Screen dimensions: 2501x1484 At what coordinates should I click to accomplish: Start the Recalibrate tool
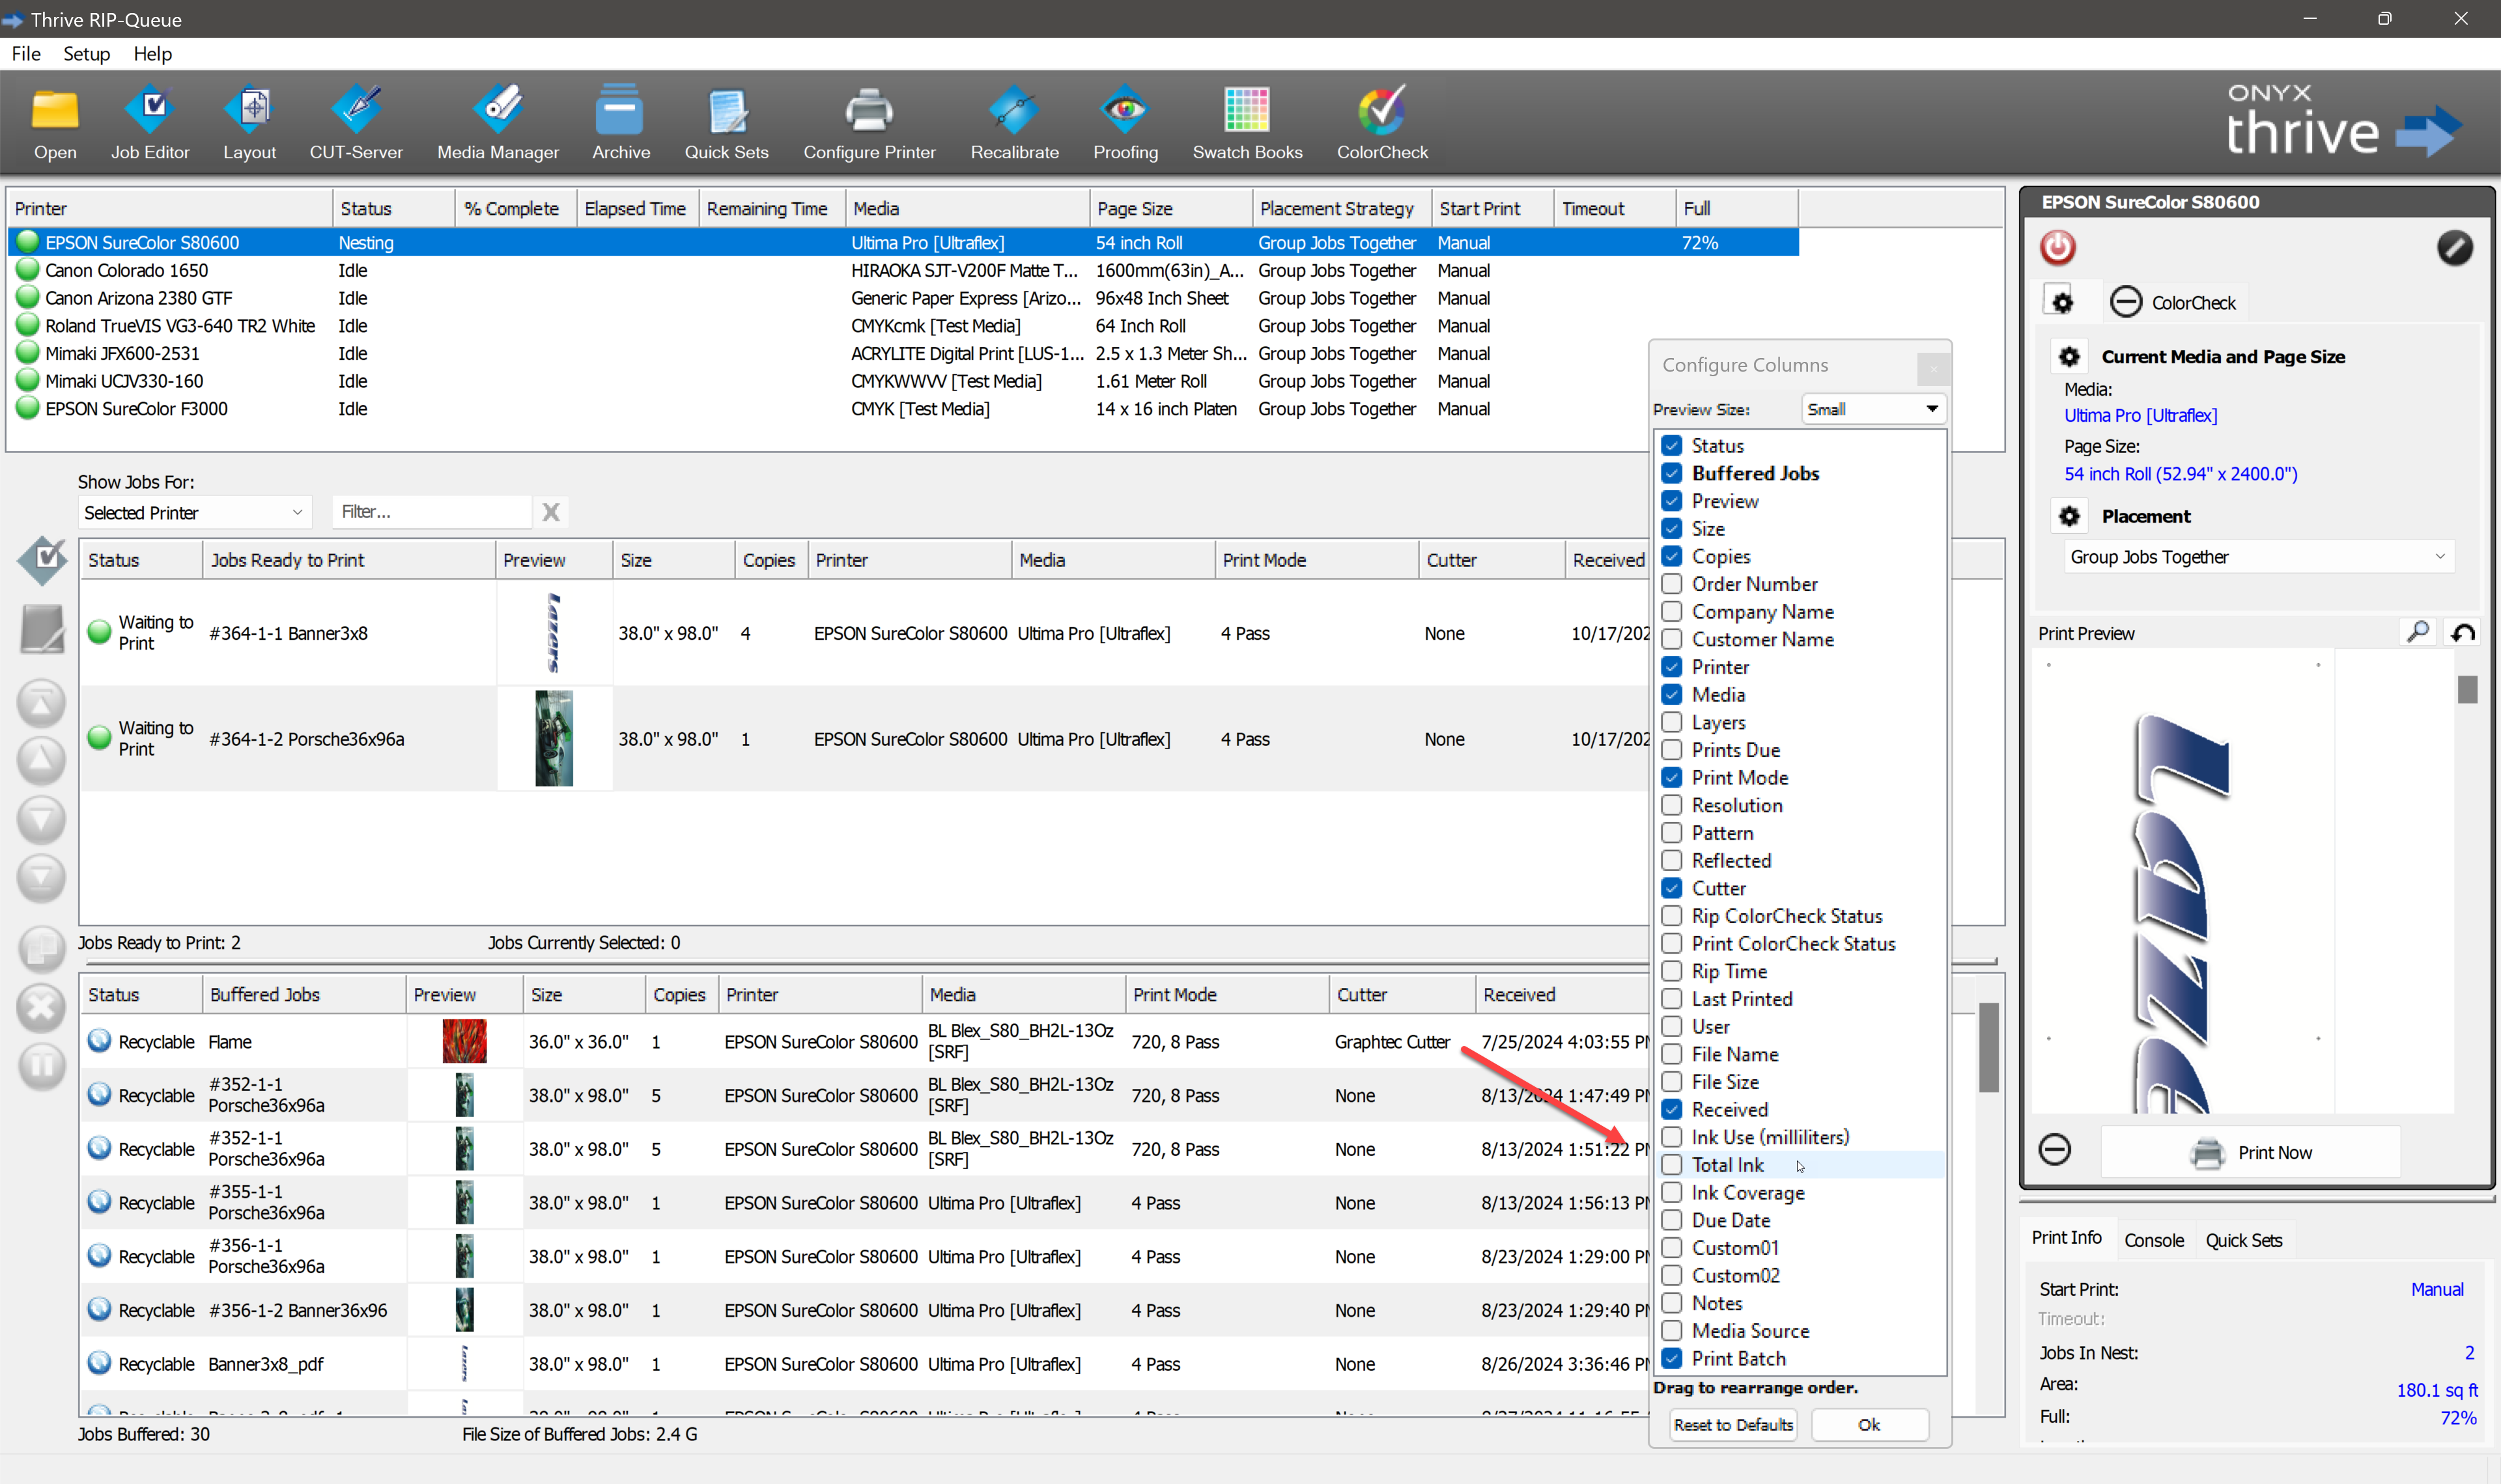tap(1015, 123)
